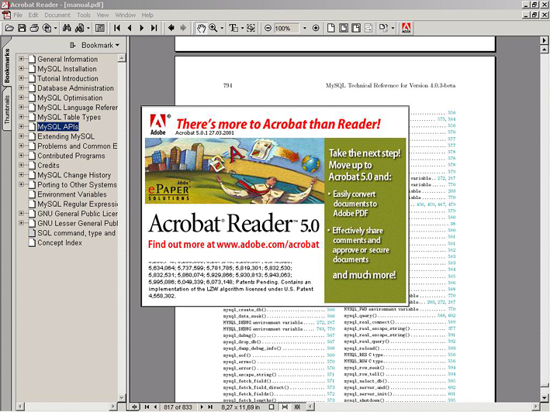Viewport: 550px width, 412px height.
Task: Click the Adobe logo toolbar icon
Action: click(x=406, y=28)
